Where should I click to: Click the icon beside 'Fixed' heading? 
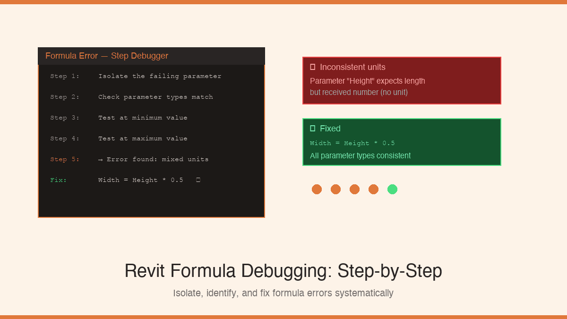pos(312,129)
